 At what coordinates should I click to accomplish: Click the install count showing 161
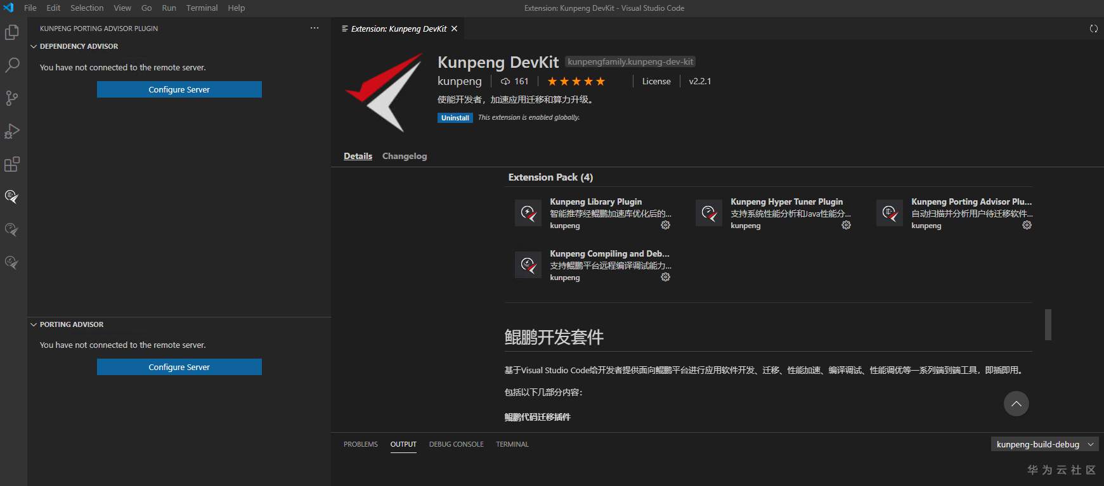[514, 81]
